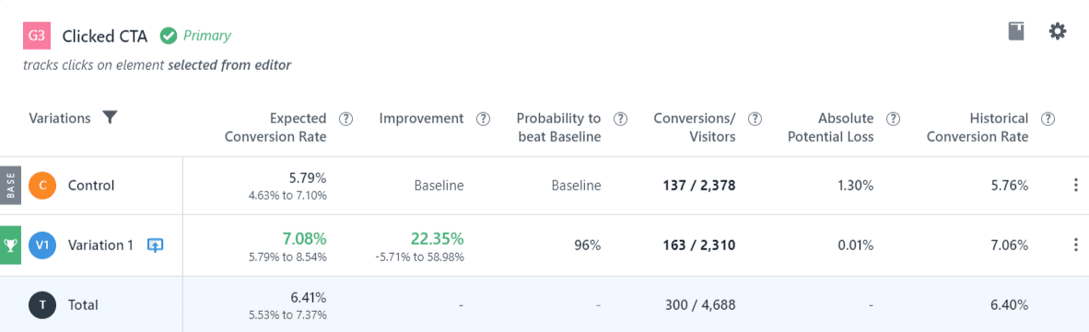The image size is (1089, 332).
Task: Open the Variations filter funnel
Action: click(x=109, y=118)
